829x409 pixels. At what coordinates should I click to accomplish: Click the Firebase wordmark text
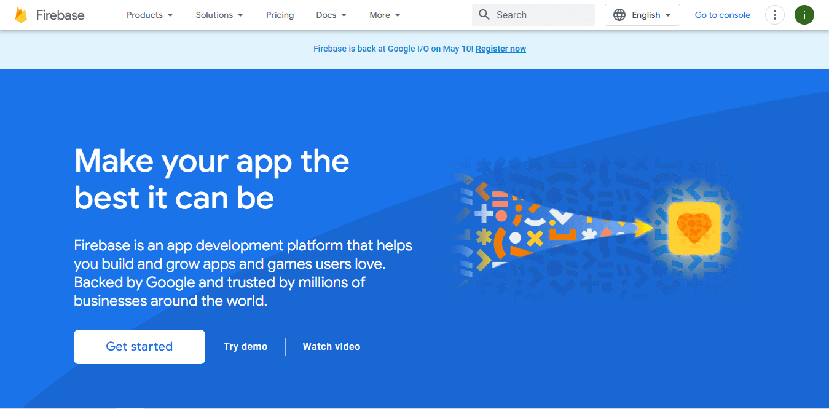click(x=60, y=15)
